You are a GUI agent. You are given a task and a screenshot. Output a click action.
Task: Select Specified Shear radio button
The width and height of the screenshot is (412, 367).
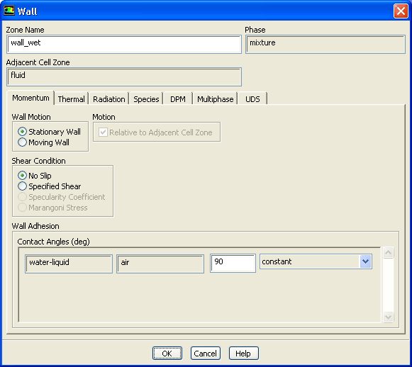click(x=22, y=186)
